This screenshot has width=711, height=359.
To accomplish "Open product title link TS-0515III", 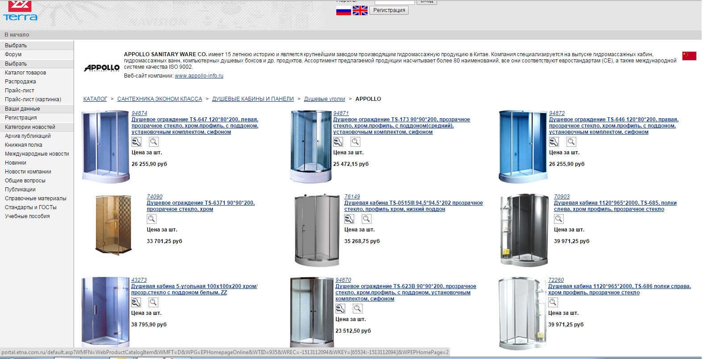I will pos(413,206).
